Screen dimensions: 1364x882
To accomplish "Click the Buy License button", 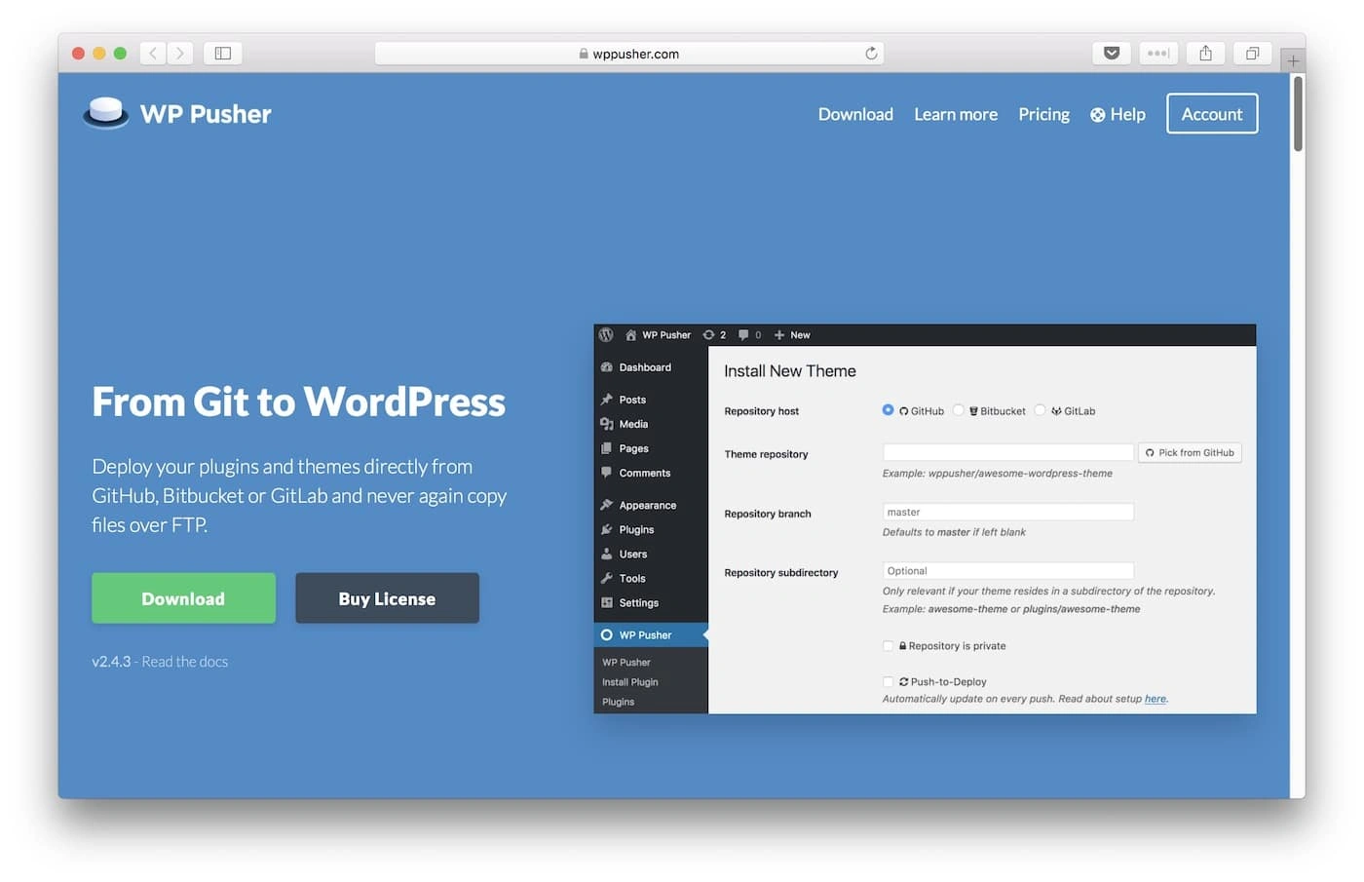I will (387, 598).
